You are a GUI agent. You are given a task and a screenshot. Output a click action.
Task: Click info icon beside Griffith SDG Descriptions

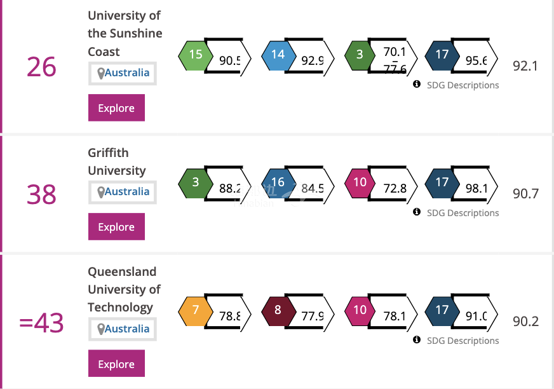pyautogui.click(x=417, y=212)
